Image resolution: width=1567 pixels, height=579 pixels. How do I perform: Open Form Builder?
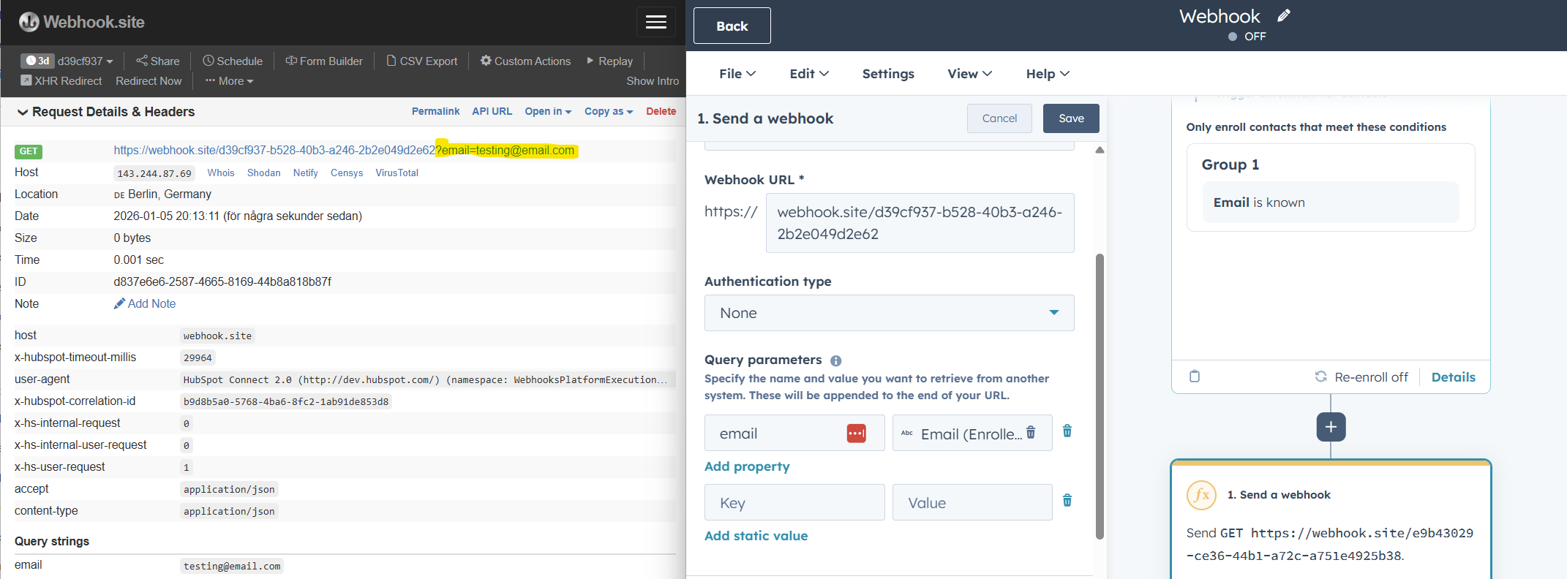pos(324,61)
